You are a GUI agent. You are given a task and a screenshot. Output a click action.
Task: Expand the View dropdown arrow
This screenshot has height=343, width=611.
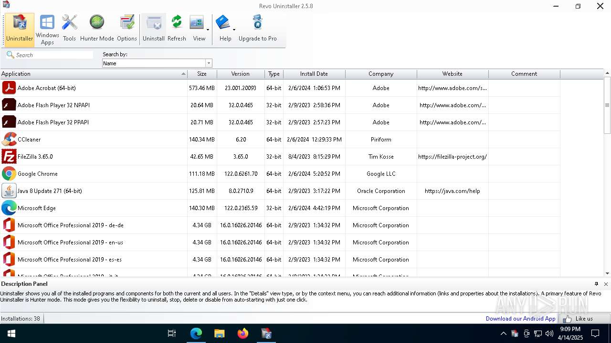click(x=208, y=30)
